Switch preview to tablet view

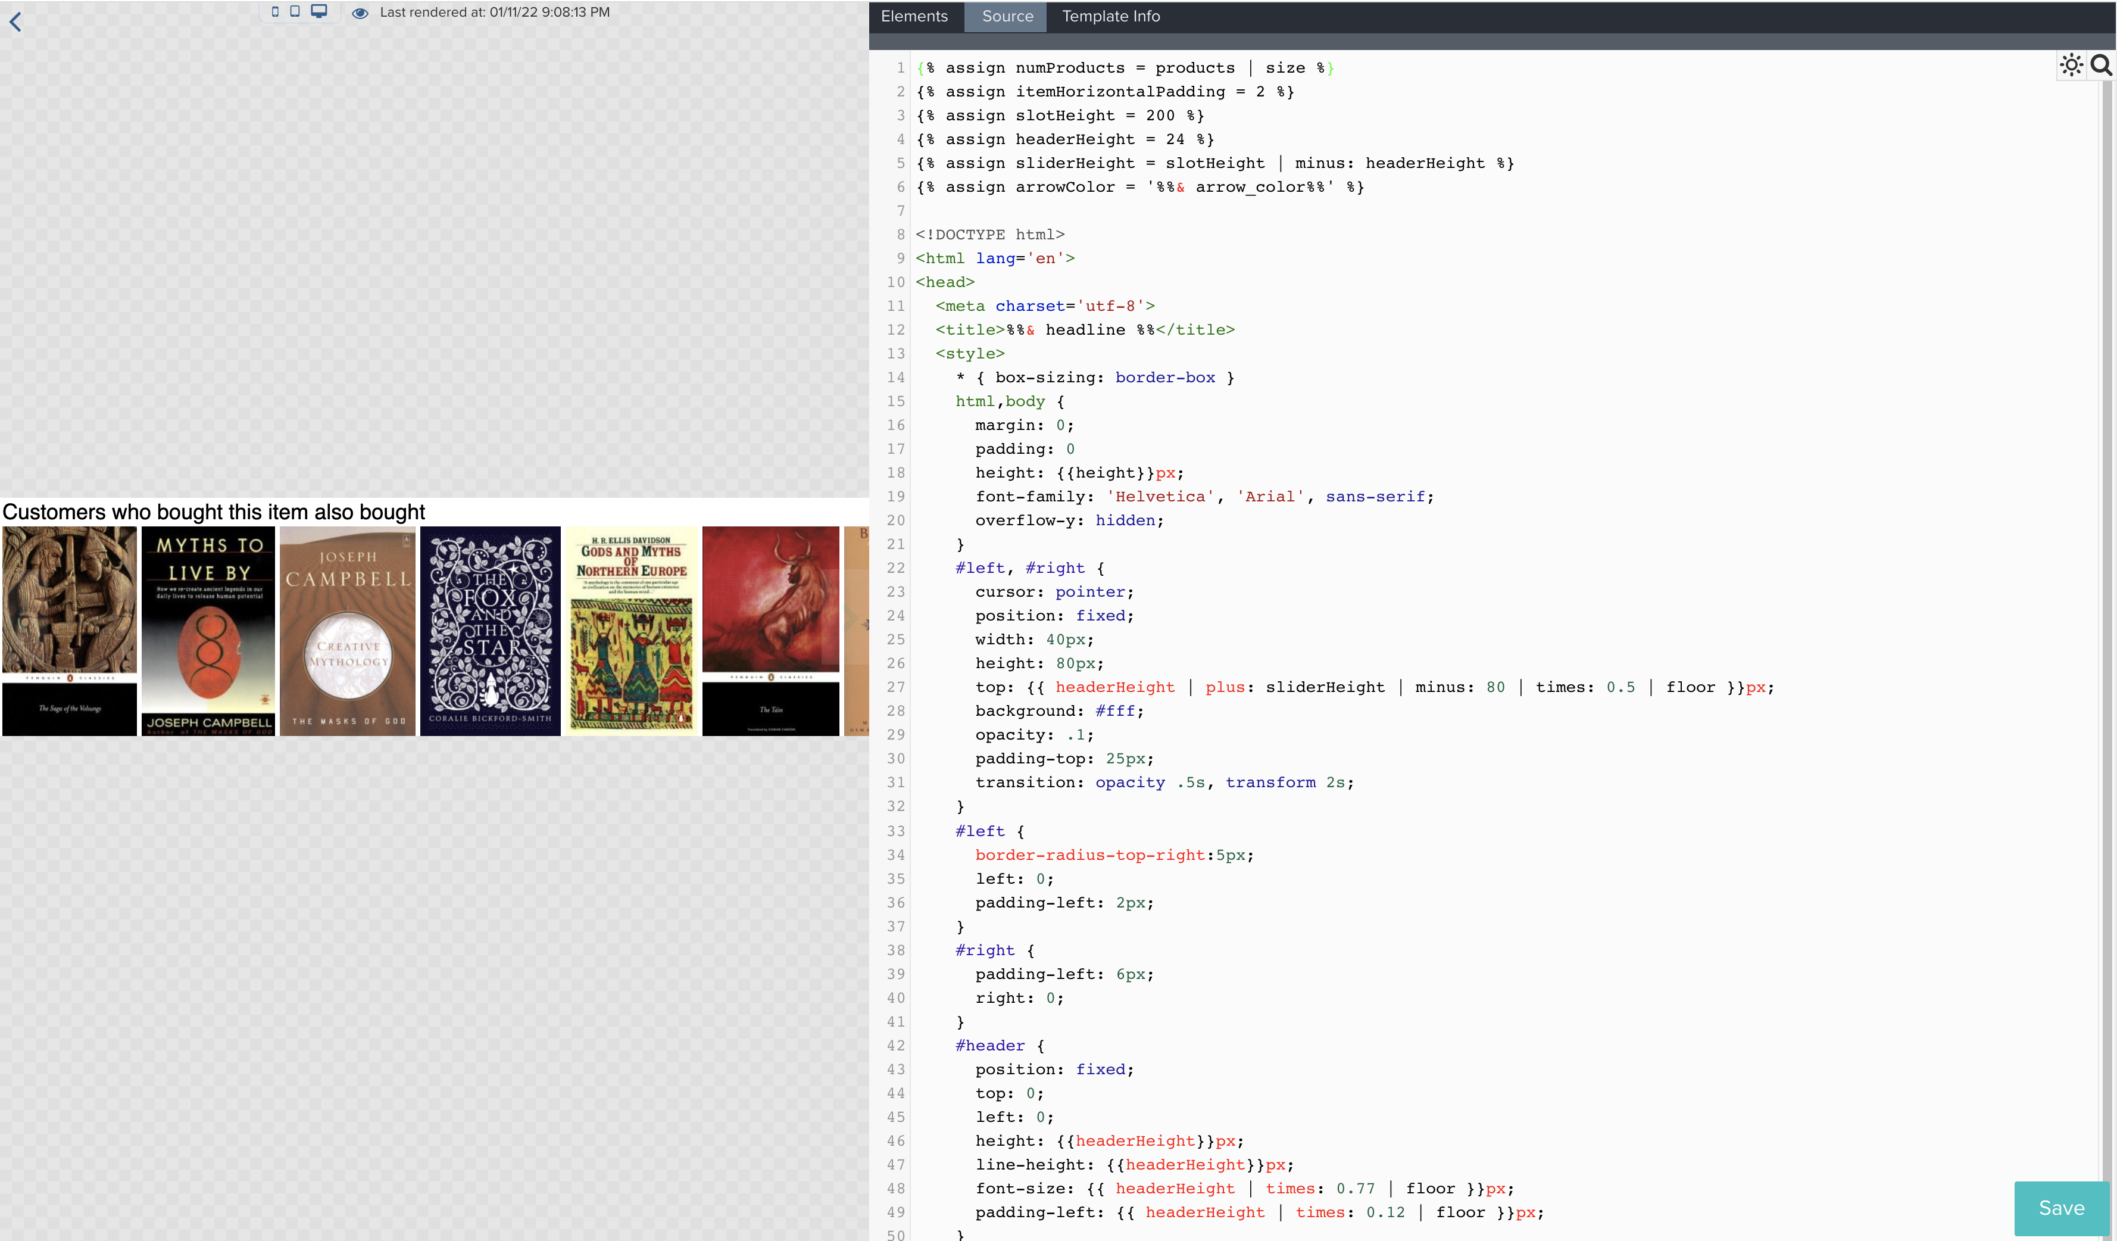[295, 11]
